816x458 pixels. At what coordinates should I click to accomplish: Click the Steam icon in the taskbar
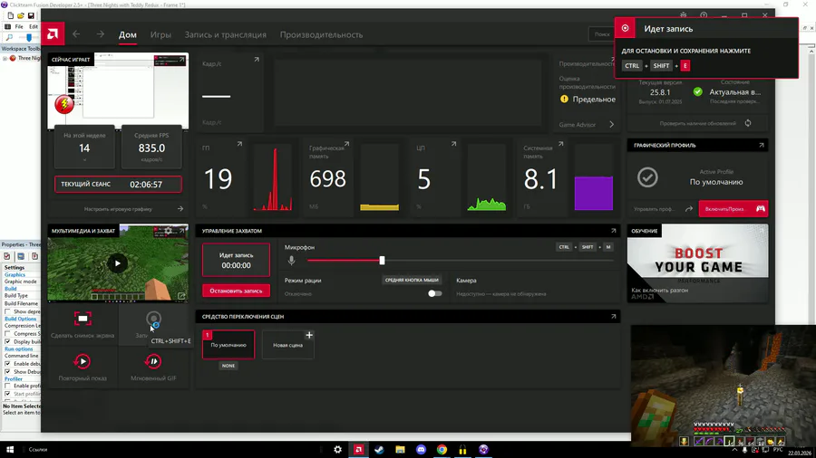[379, 450]
